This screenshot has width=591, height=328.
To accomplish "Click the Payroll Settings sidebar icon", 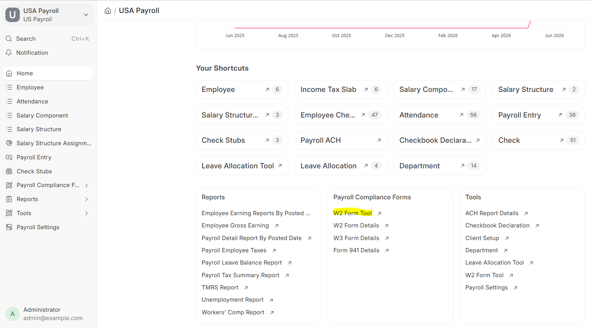I will coord(9,227).
